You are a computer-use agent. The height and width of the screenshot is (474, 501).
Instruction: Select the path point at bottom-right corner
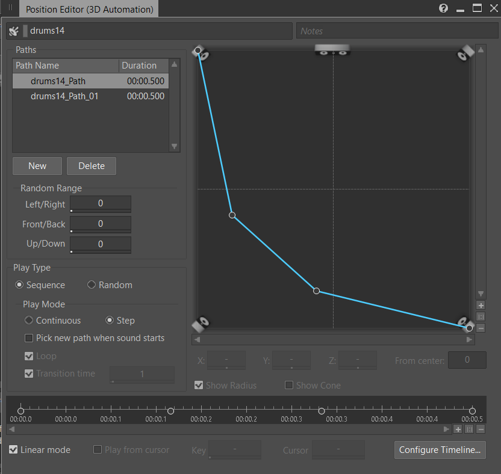(x=469, y=328)
